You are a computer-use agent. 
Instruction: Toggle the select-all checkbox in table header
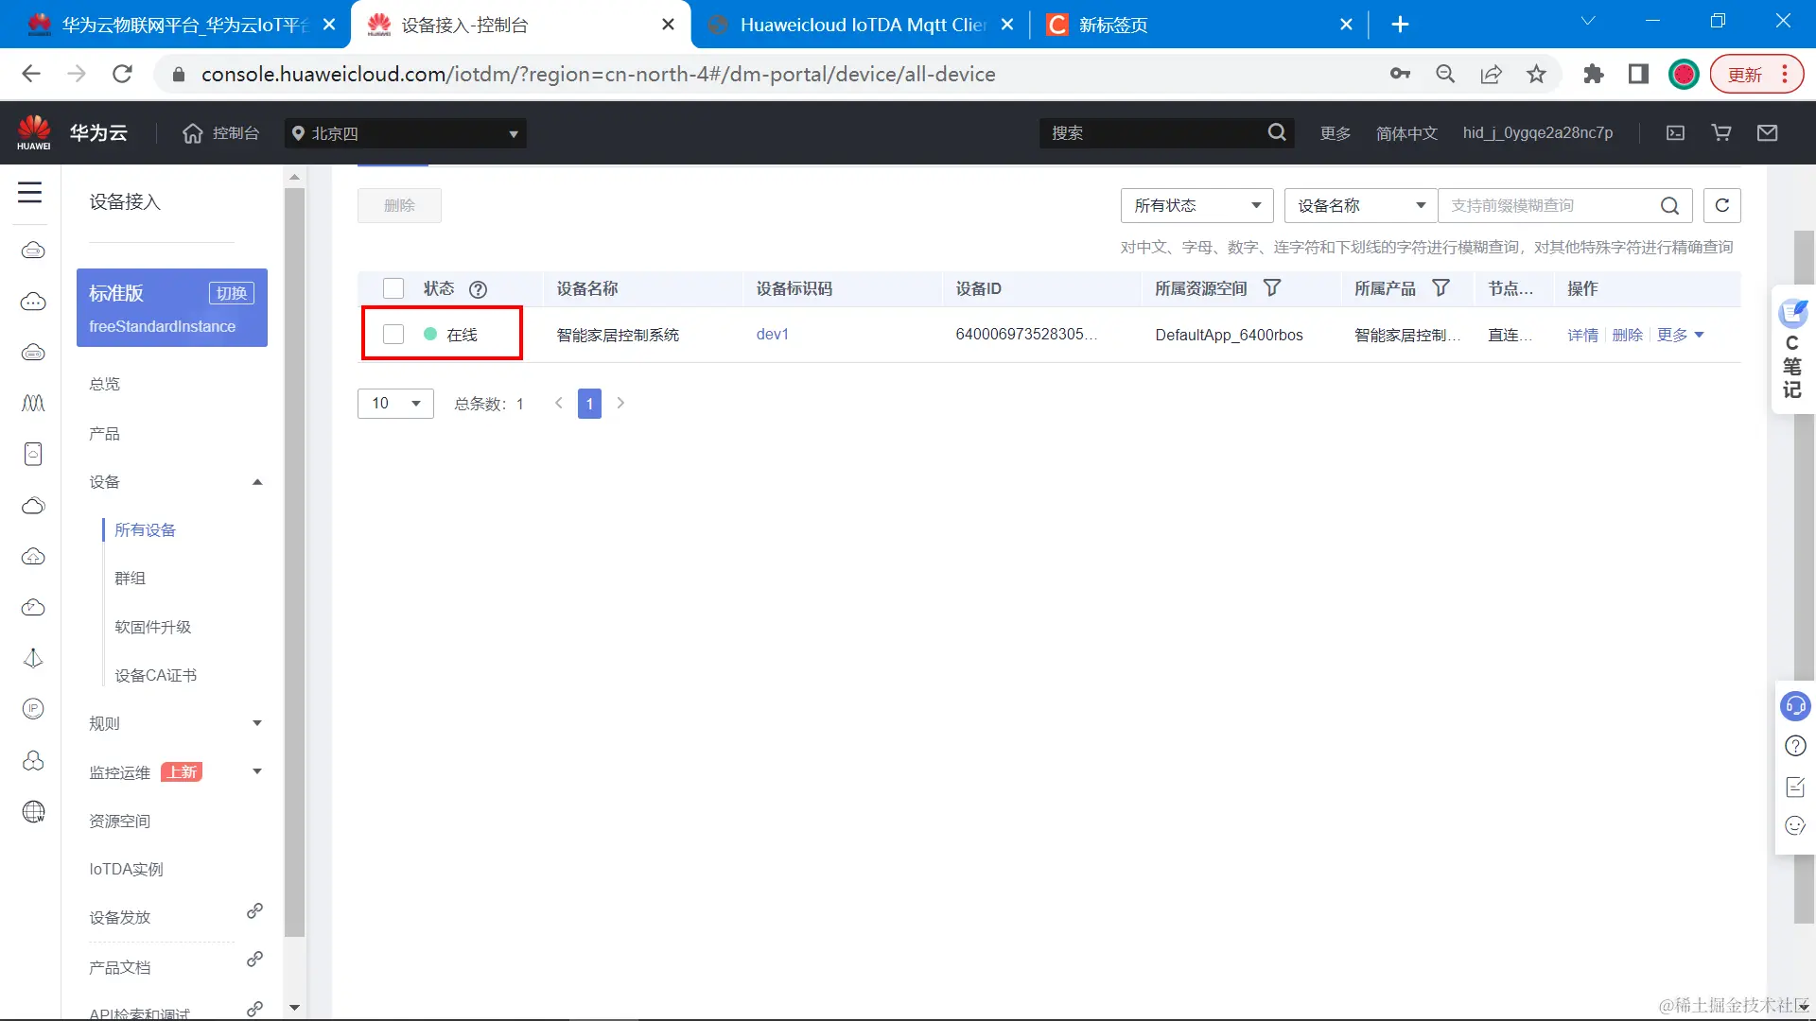coord(393,289)
